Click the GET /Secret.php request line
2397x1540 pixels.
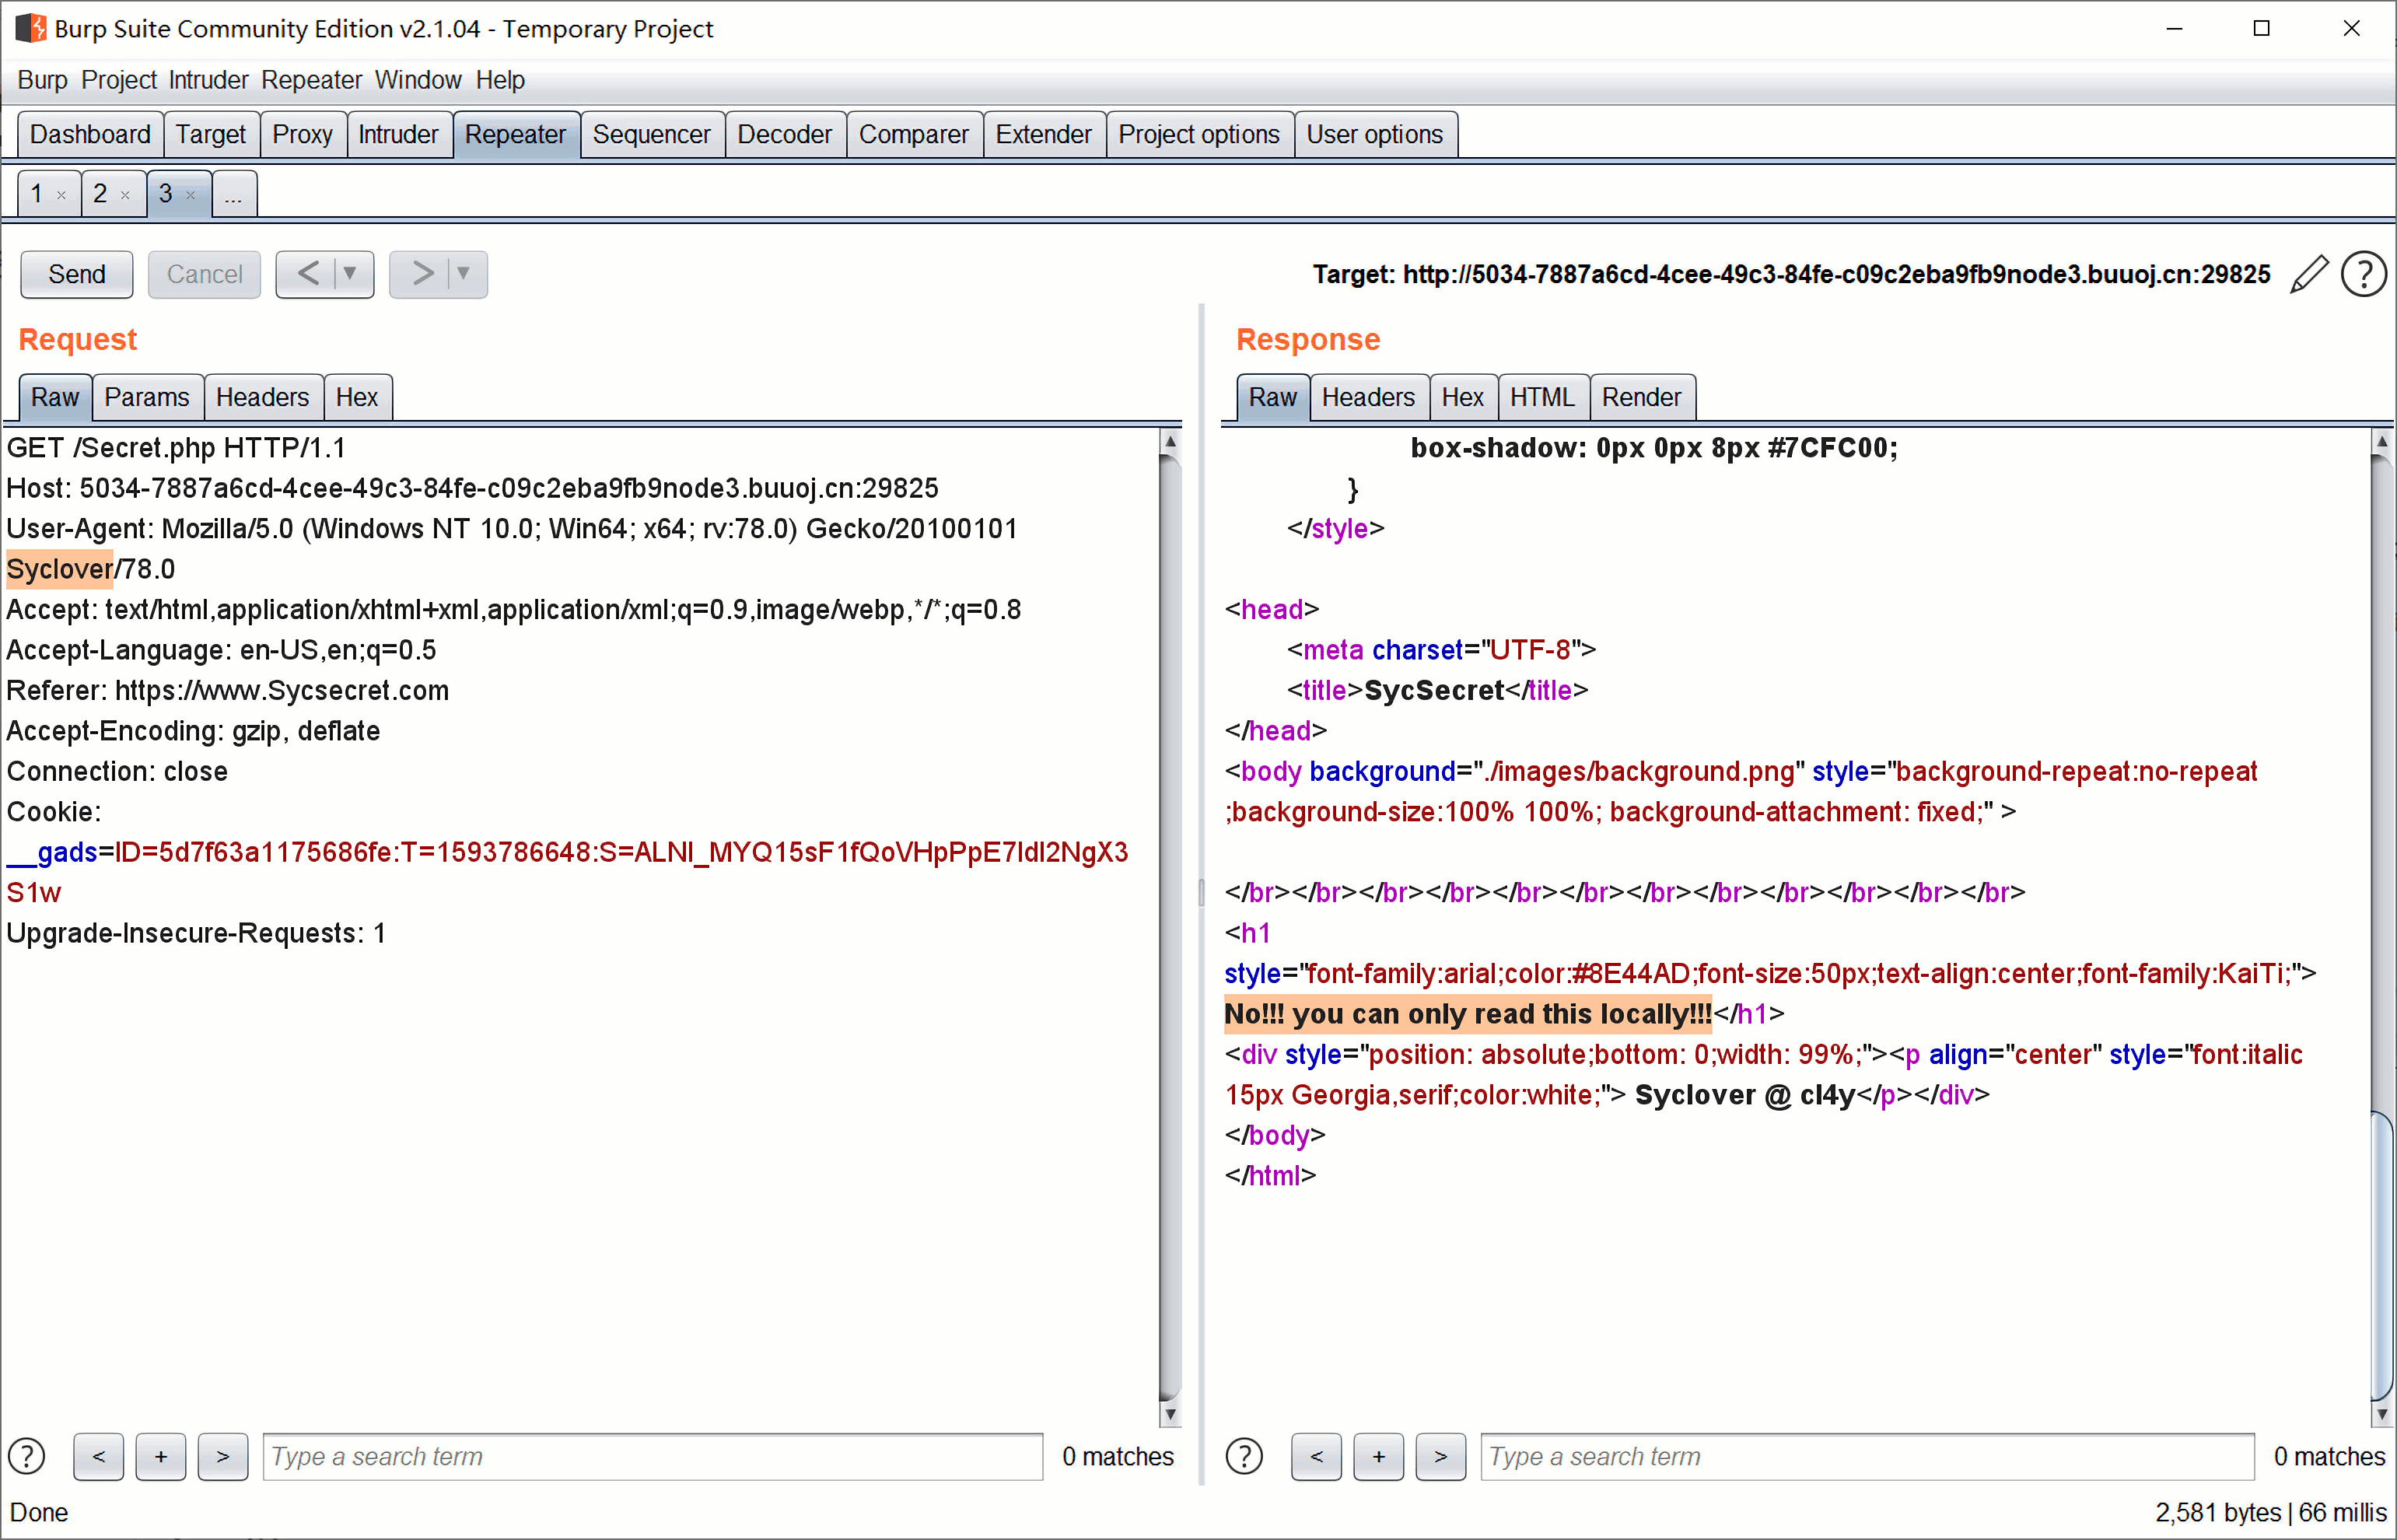pos(176,448)
